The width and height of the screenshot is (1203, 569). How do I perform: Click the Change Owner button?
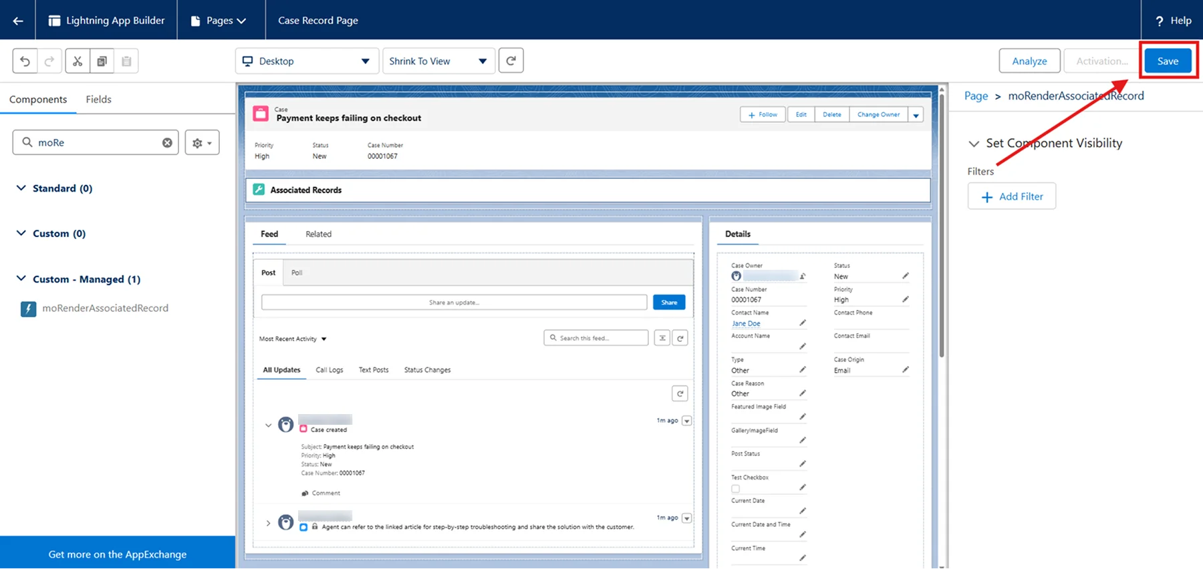[x=878, y=115]
